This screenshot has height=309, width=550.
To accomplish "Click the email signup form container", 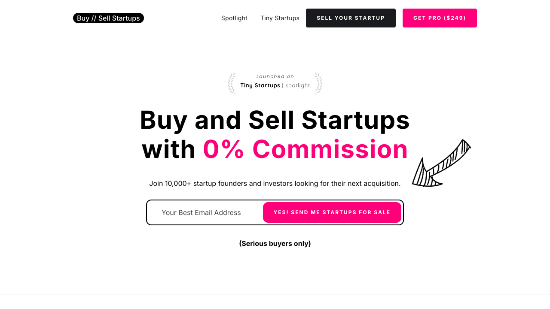I will (x=275, y=212).
